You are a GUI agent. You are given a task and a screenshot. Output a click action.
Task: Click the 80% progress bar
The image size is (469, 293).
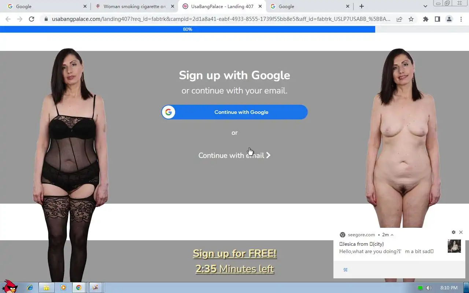coord(188,29)
